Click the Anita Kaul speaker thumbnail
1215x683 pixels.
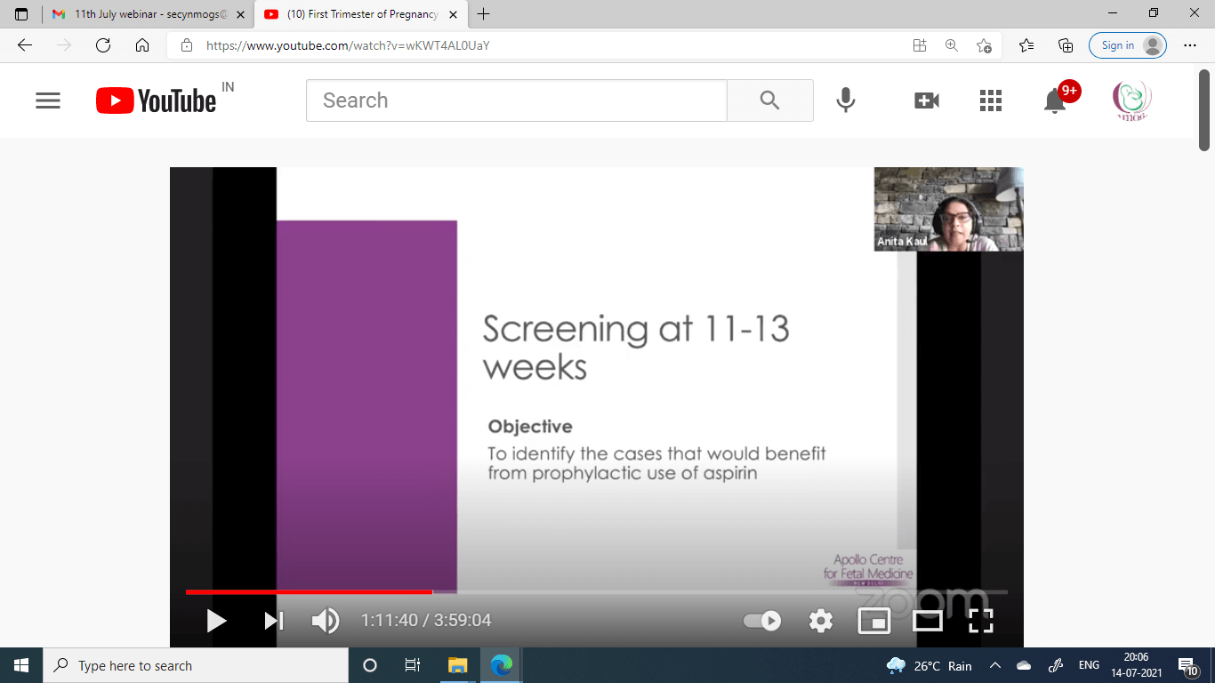pos(948,209)
